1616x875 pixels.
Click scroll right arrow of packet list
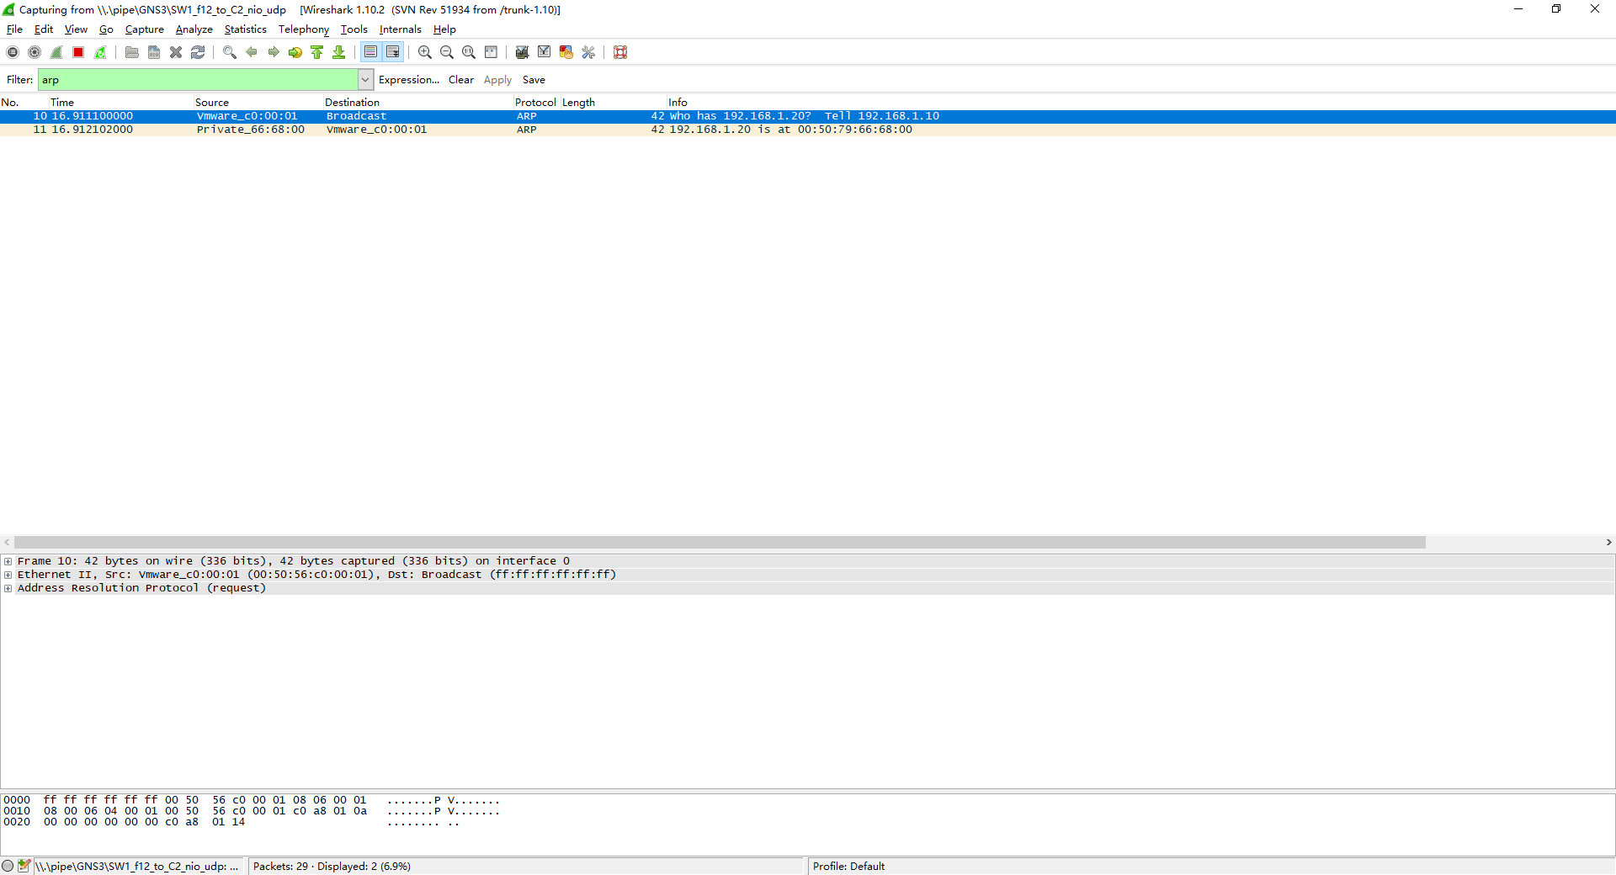[1608, 543]
